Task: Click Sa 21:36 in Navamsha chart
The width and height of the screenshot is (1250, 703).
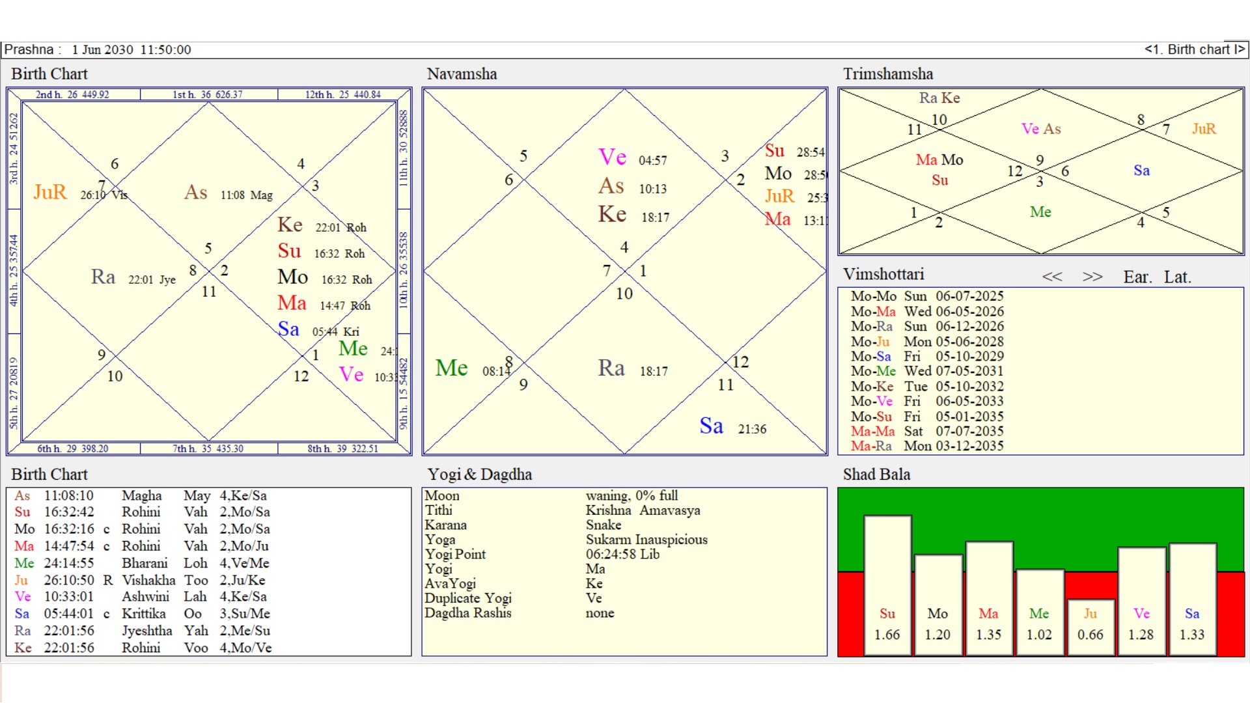Action: point(733,426)
